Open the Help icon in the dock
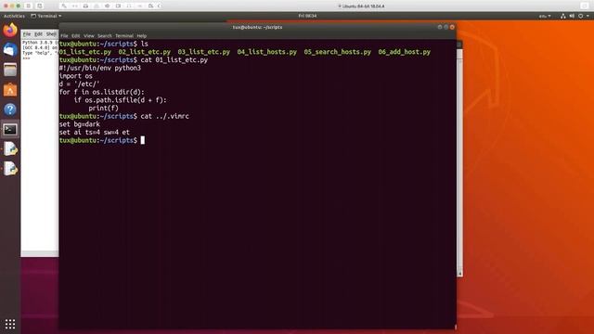This screenshot has width=594, height=334. (x=10, y=109)
